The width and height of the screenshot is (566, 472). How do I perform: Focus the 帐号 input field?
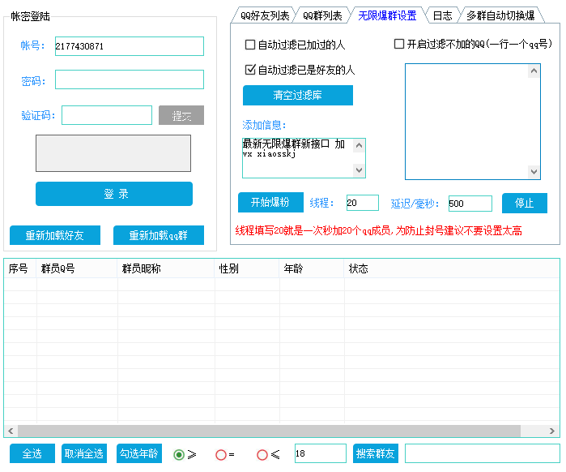(x=130, y=46)
